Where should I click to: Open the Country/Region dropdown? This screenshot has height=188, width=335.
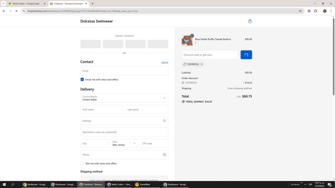tap(124, 98)
